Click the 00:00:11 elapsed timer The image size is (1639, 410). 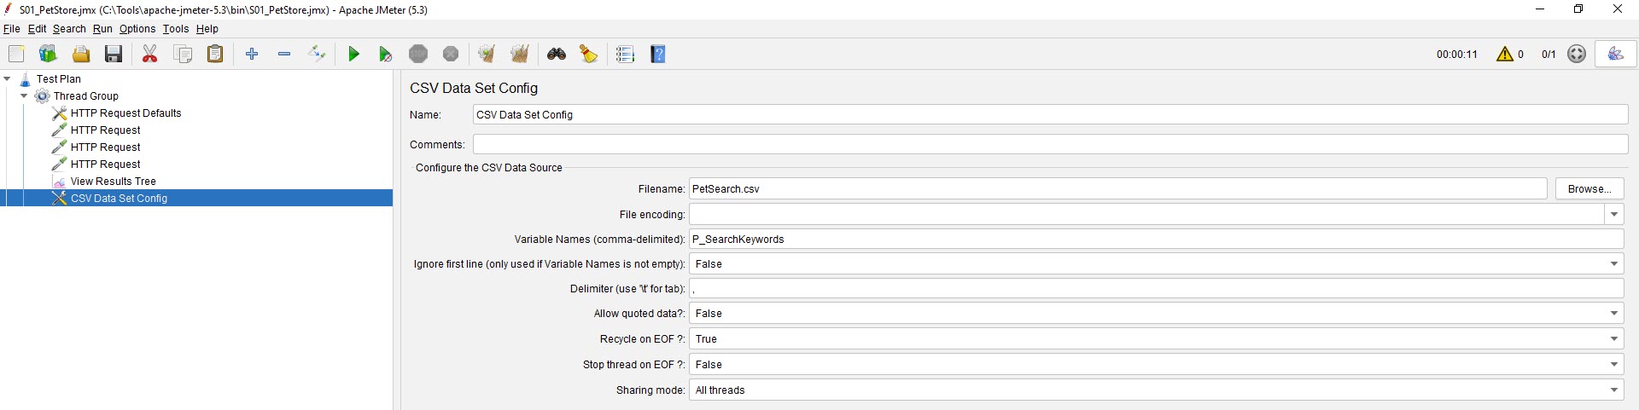1456,54
